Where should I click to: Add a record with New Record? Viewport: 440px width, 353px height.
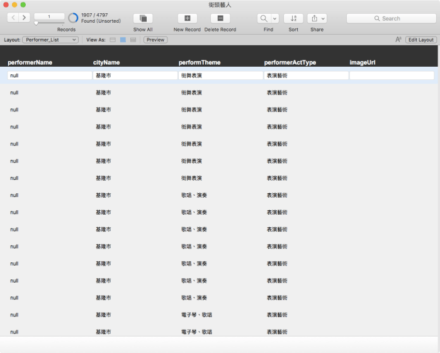(x=187, y=18)
